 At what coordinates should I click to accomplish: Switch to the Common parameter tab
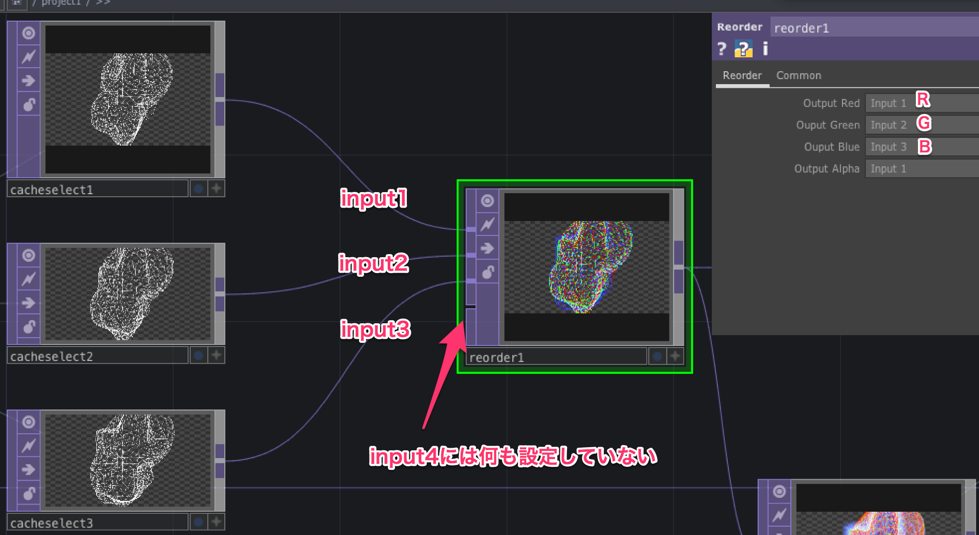(x=799, y=75)
